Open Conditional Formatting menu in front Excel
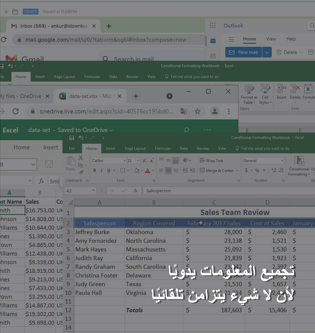 click(299, 166)
